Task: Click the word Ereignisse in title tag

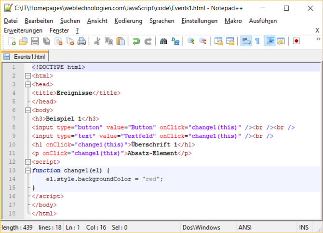Action: click(x=74, y=93)
